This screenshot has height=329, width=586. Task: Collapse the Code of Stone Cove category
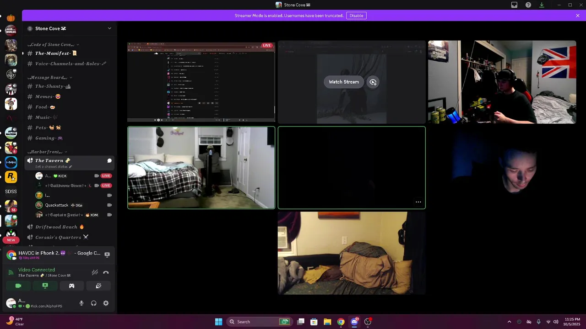(x=53, y=45)
